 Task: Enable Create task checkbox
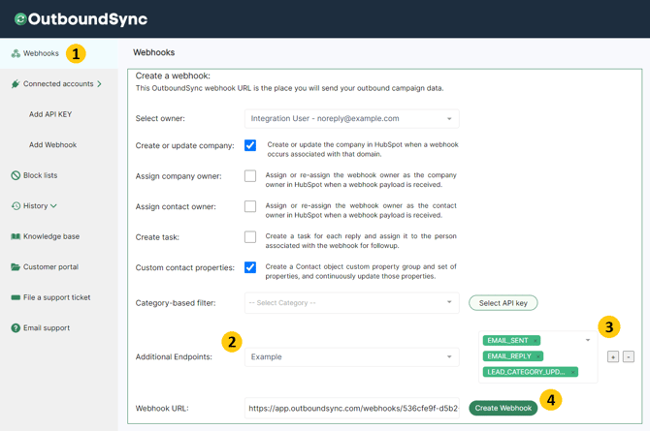(x=250, y=237)
